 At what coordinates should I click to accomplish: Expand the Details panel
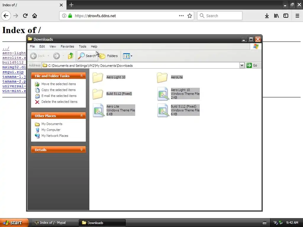[x=82, y=150]
